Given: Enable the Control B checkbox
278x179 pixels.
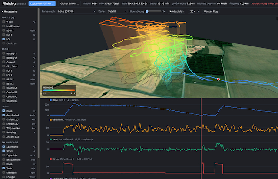Looking at the screenshot, I should [x=3, y=92].
